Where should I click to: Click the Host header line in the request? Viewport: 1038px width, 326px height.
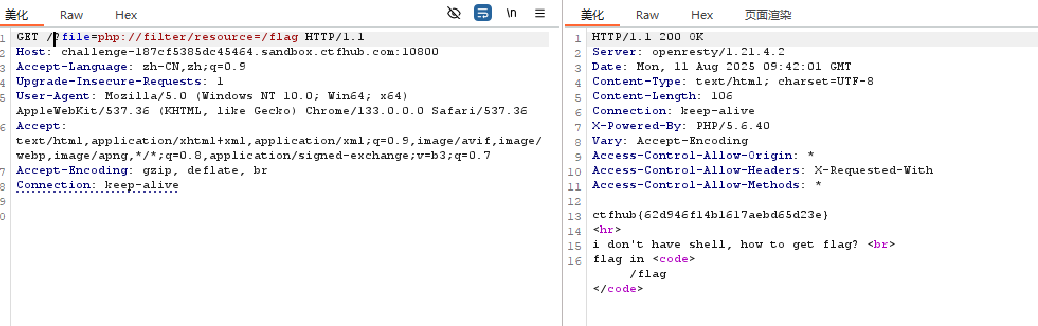pos(228,52)
